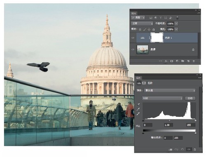Viewport: 206px width, 157px height.
Task: Open the RGB channel dropdown
Action: click(162, 98)
